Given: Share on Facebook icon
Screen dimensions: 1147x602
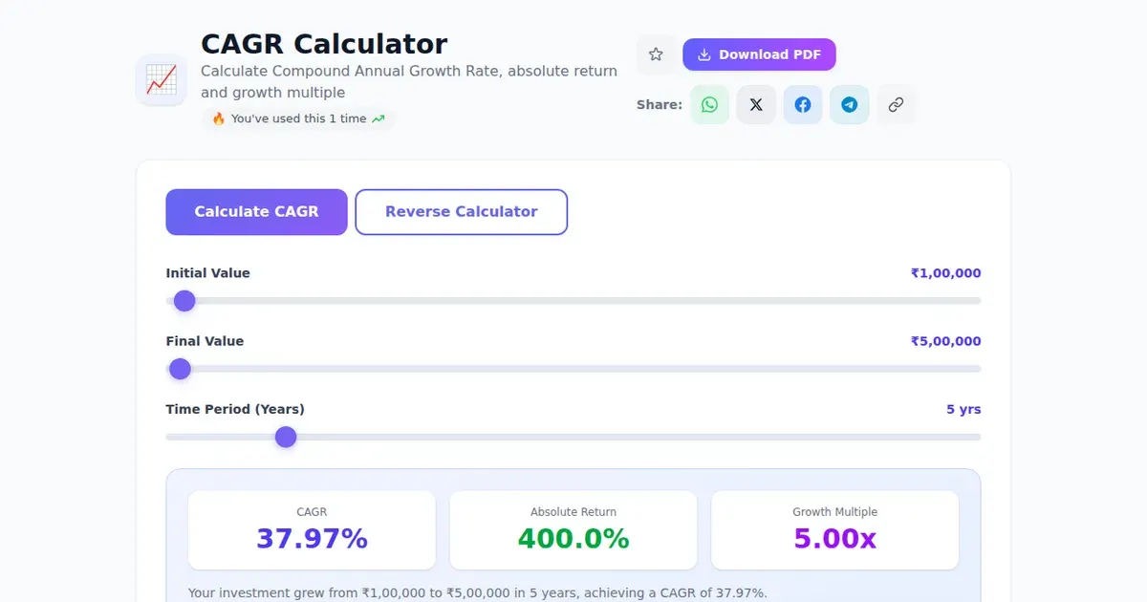Looking at the screenshot, I should click(803, 105).
